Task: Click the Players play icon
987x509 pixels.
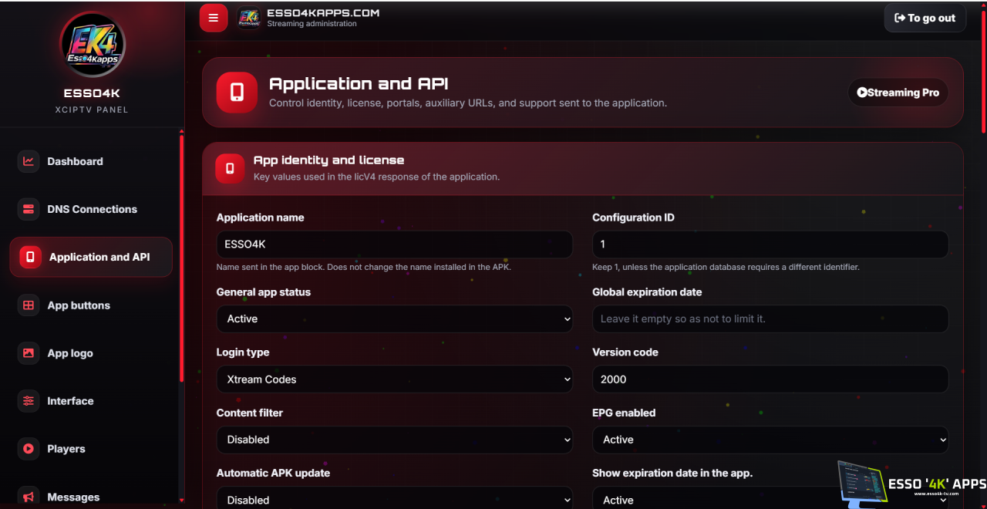Action: click(x=29, y=449)
